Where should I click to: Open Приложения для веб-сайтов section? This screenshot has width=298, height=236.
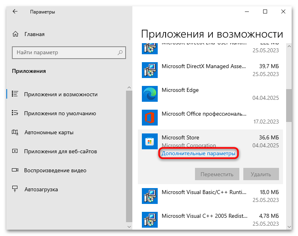point(61,151)
